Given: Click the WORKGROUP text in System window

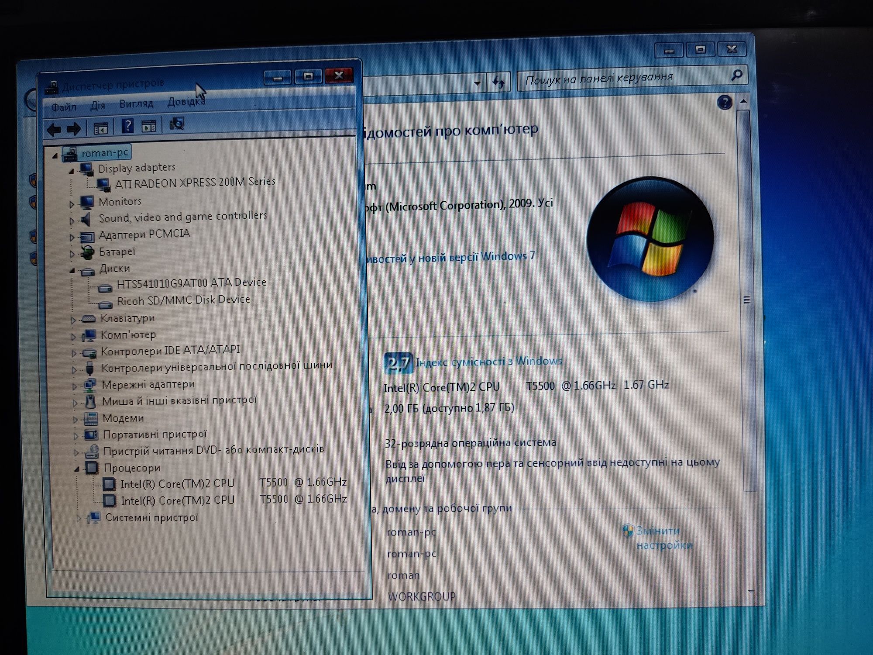Looking at the screenshot, I should [421, 596].
